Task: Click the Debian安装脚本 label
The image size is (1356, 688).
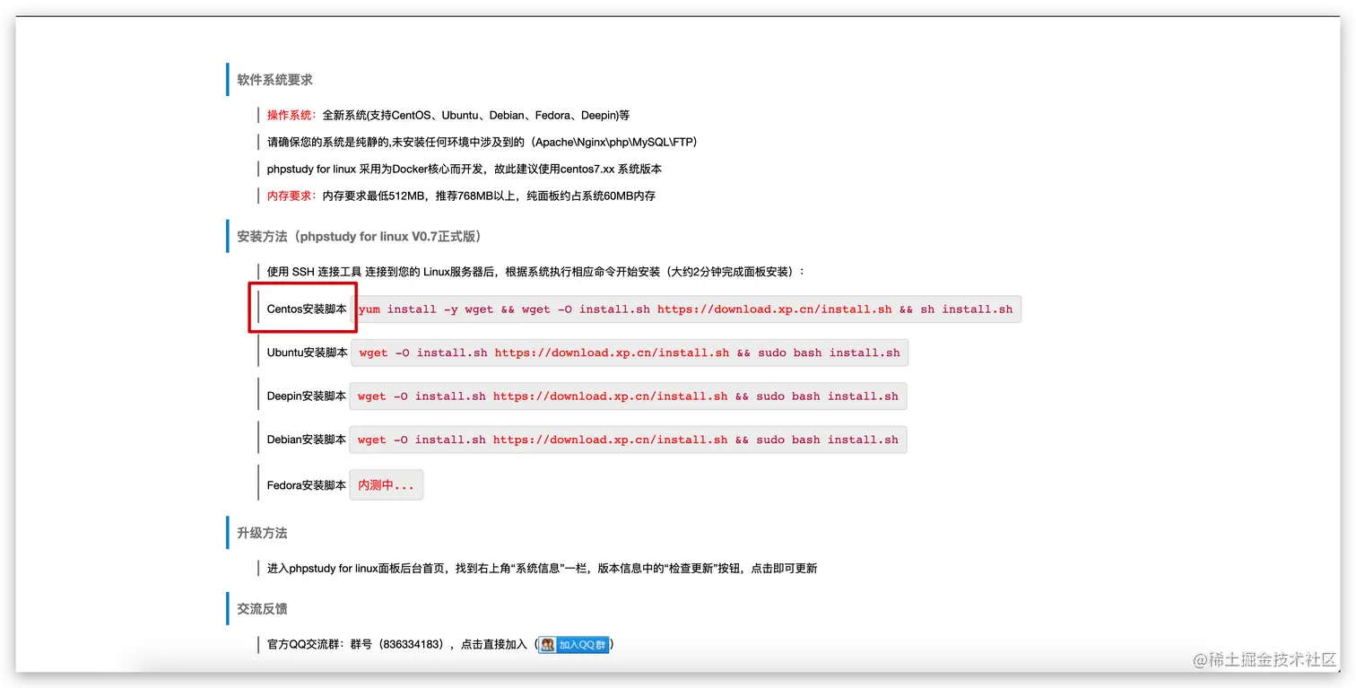Action: pos(307,440)
